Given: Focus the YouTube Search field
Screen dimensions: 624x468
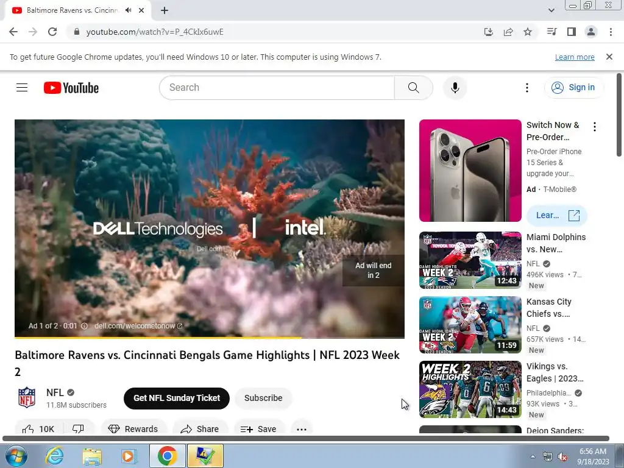Looking at the screenshot, I should coord(277,88).
